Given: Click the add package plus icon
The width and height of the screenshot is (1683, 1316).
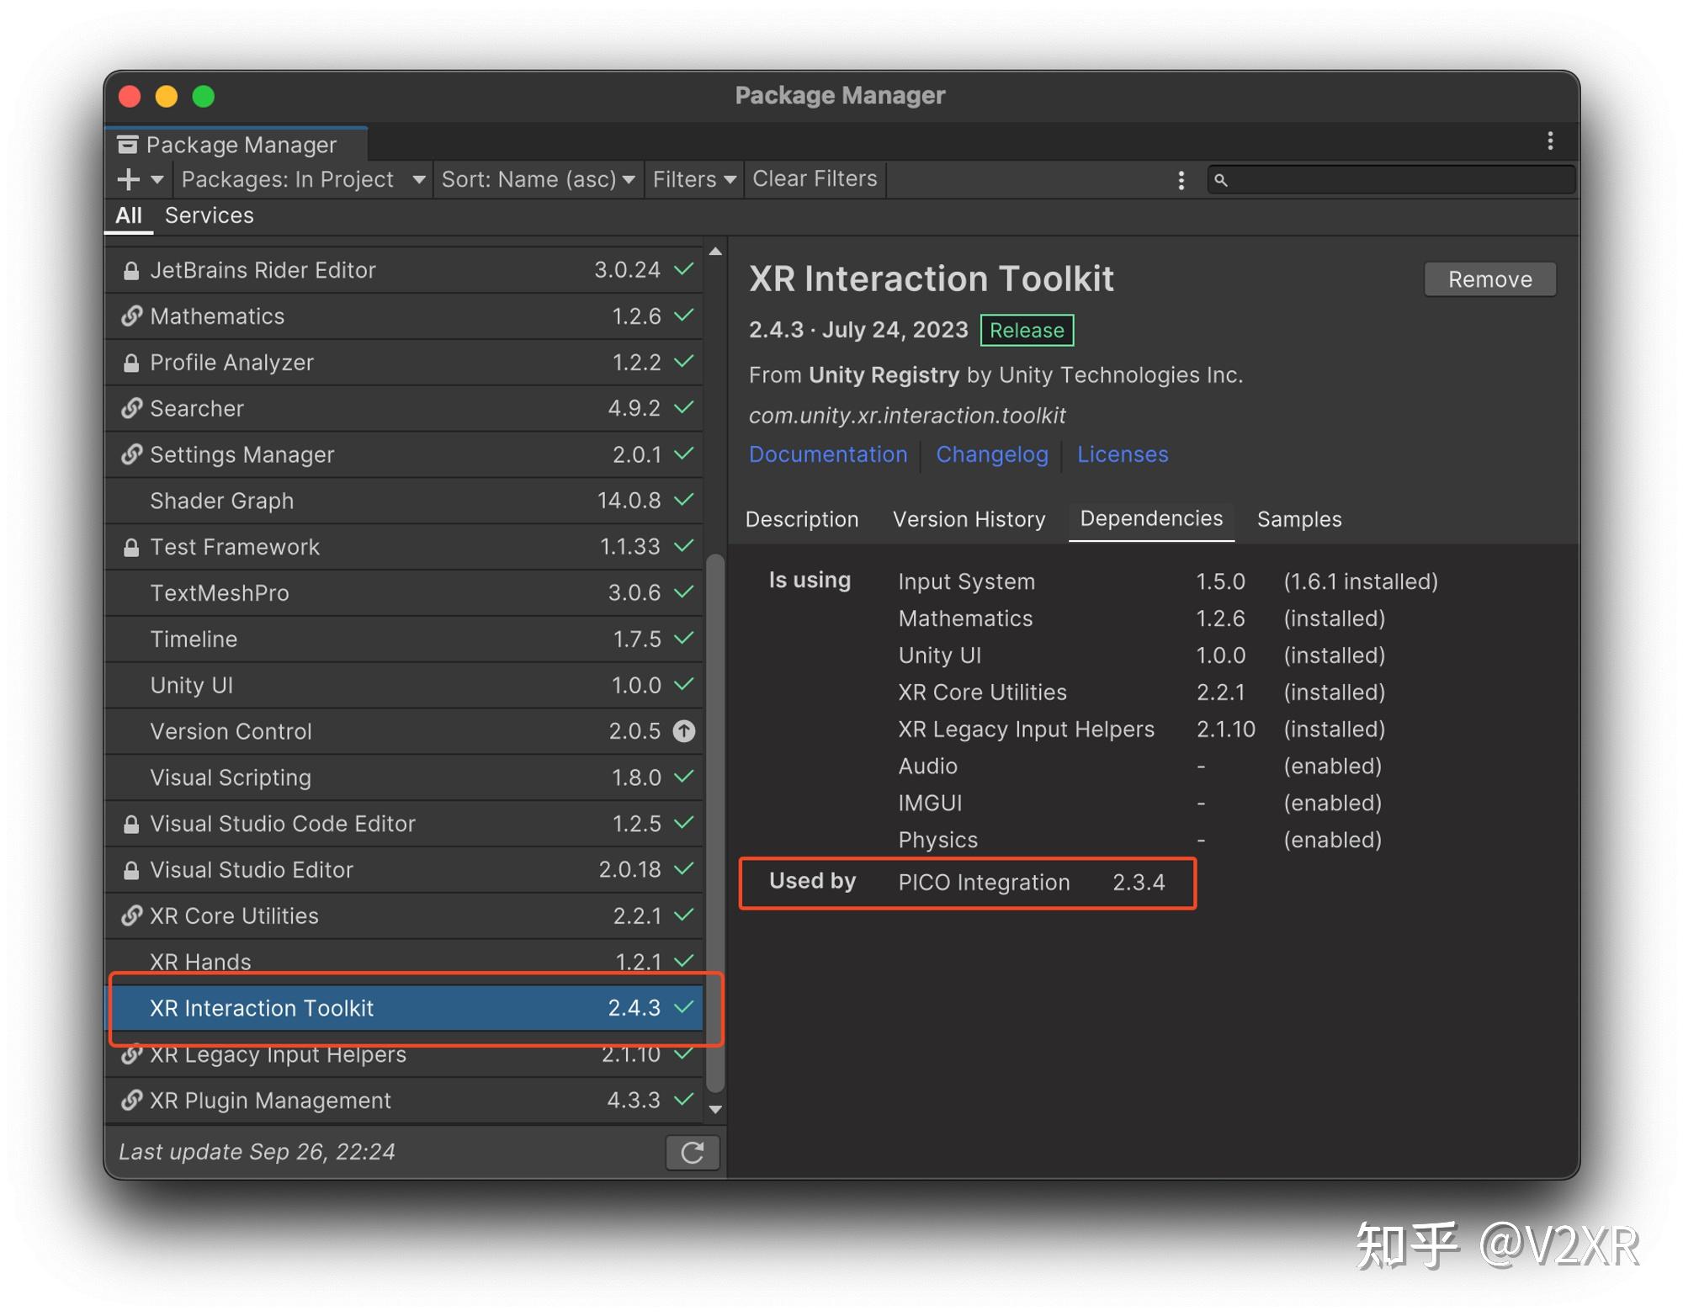Looking at the screenshot, I should 128,179.
